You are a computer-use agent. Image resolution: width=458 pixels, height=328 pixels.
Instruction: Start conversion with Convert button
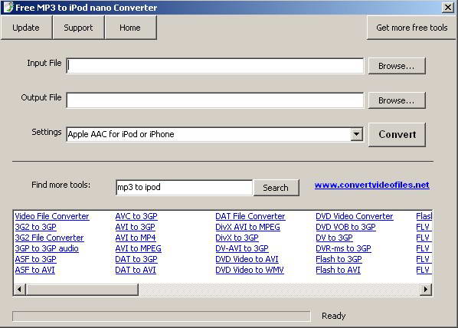[397, 134]
